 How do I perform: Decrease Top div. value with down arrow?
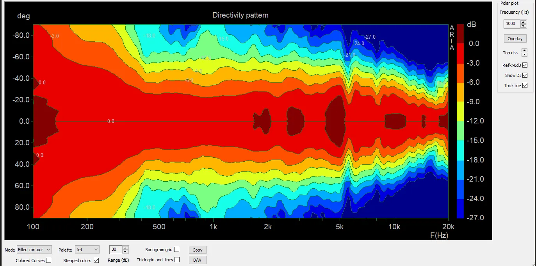[524, 54]
